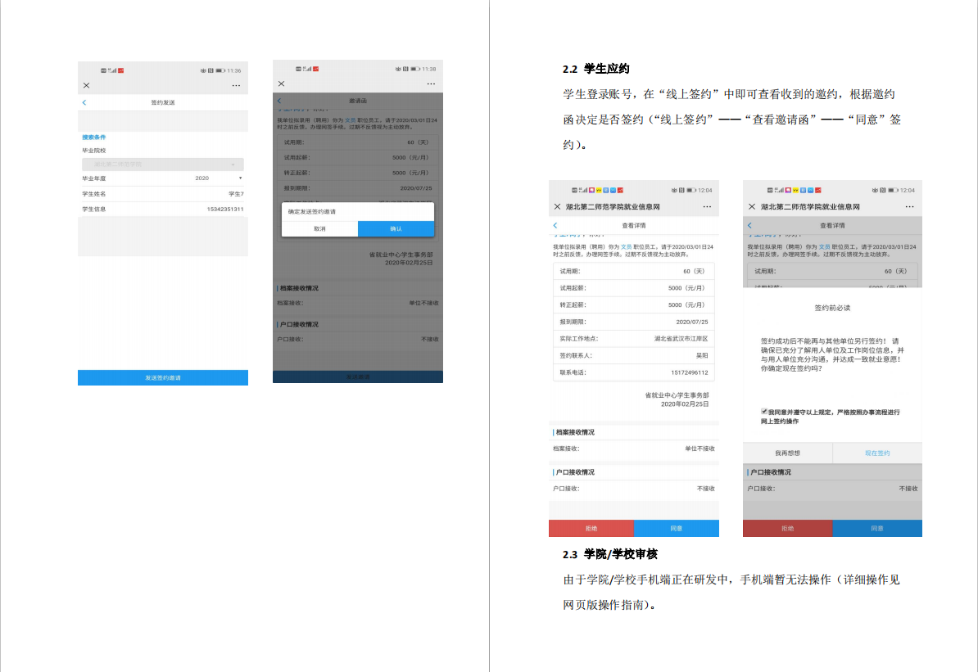Viewport: 978px width, 672px height.
Task: Open the three-dot menu on 邀请函 screen
Action: pyautogui.click(x=431, y=83)
